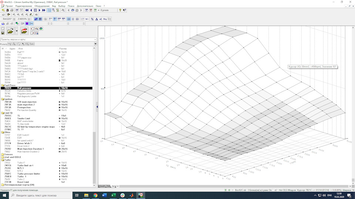The image size is (355, 199).
Task: Expand the start and IDDLE folder
Action: tap(3, 157)
